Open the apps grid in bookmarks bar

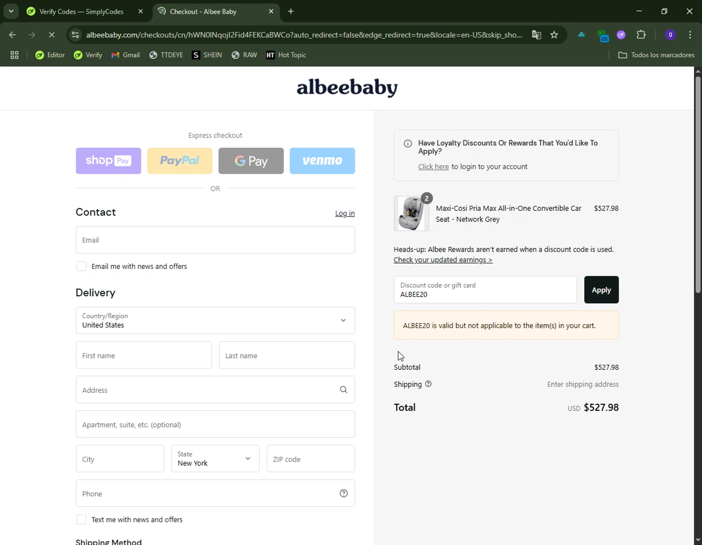[15, 55]
